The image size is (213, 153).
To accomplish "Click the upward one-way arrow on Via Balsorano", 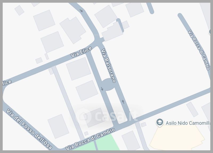I will click(123, 102).
